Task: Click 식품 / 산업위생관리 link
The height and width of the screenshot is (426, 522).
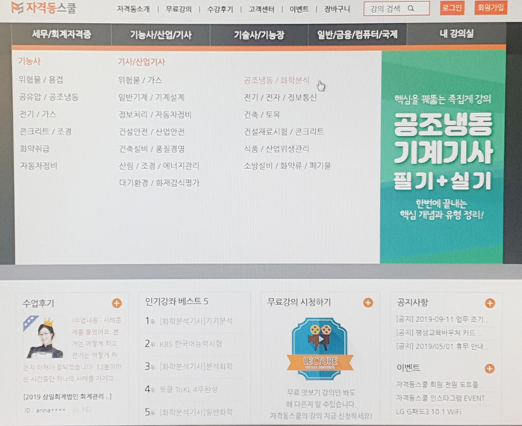Action: tap(276, 149)
